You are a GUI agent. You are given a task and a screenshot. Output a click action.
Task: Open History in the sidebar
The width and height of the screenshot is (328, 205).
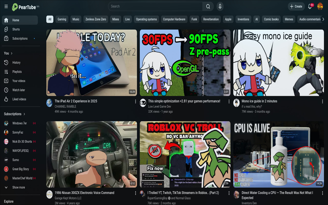[20, 63]
